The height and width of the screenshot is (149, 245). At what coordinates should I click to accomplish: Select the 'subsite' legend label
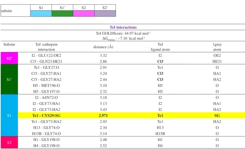point(6,11)
